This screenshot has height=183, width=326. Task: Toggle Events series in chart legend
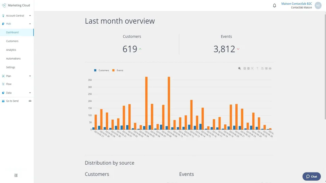point(118,70)
